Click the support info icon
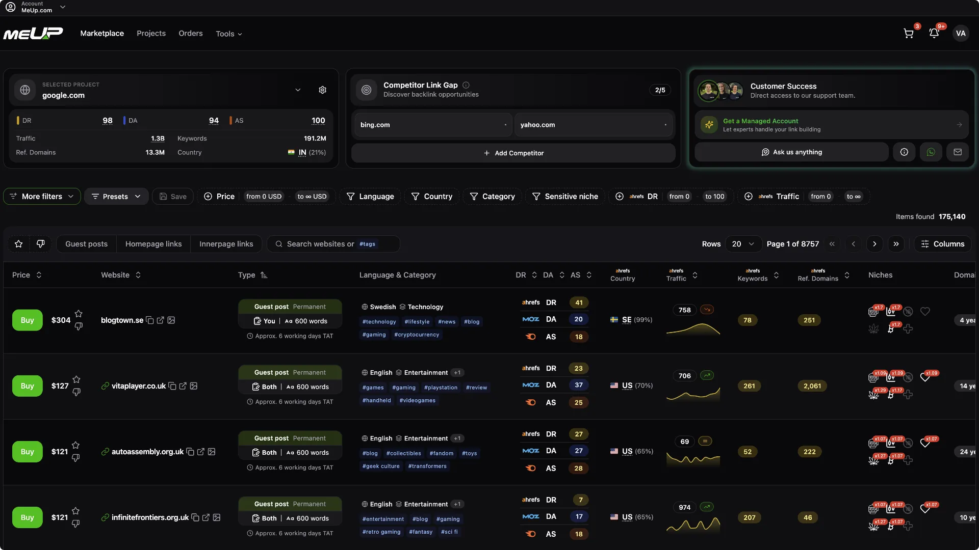979x550 pixels. [904, 152]
